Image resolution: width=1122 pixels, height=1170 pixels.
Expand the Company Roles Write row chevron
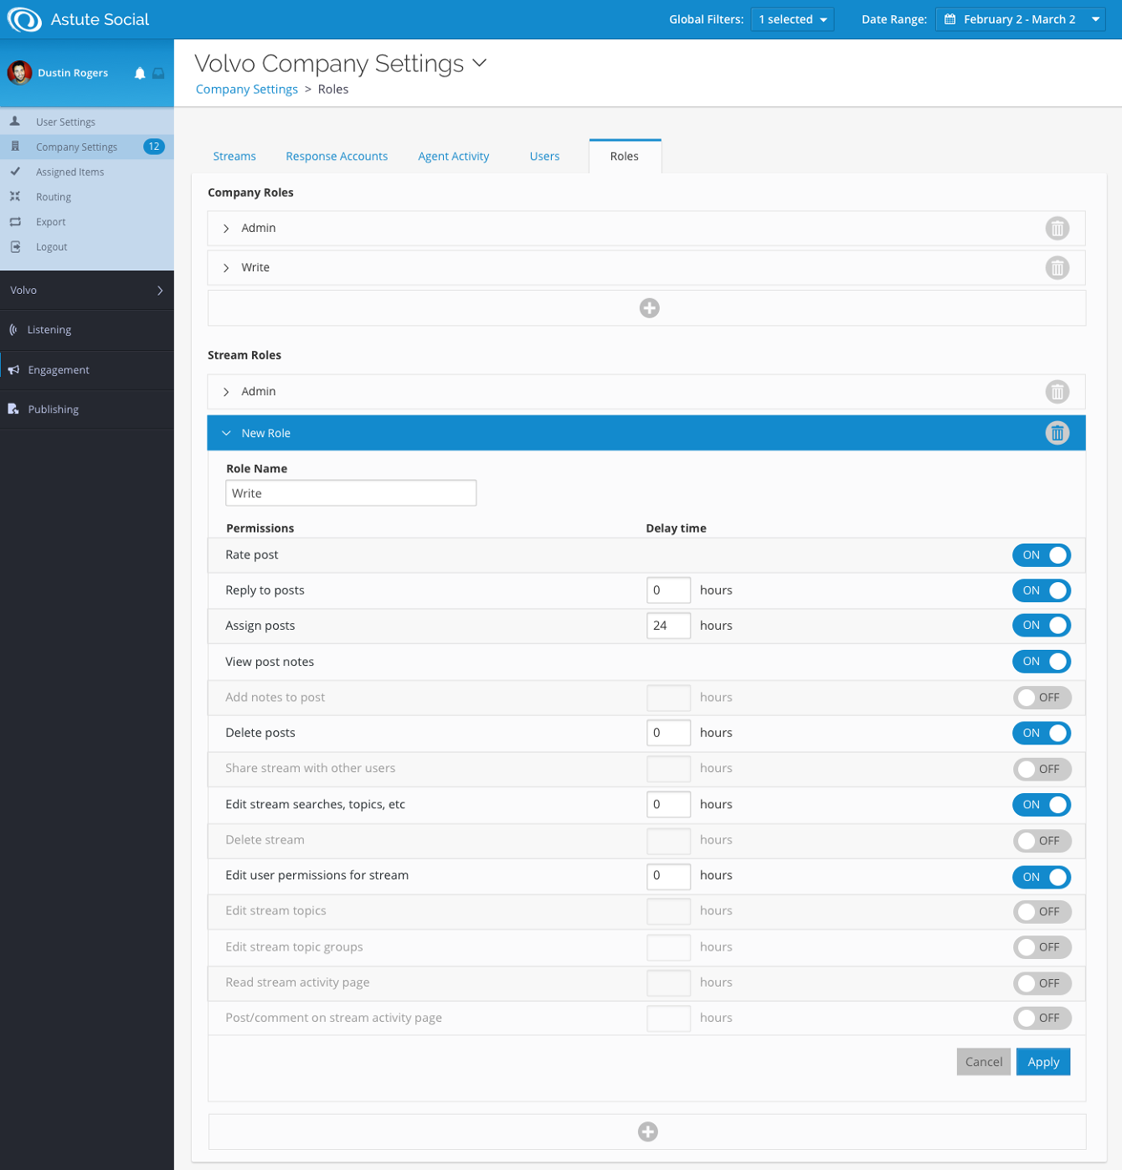[226, 268]
